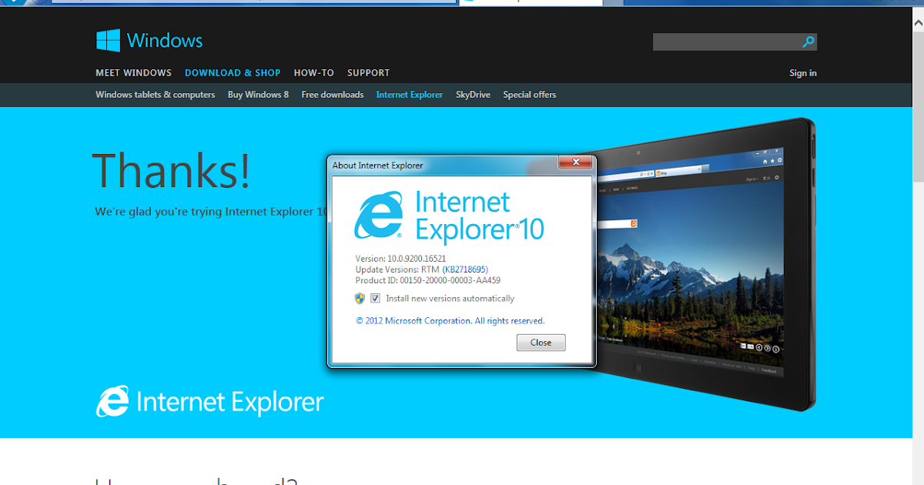Close the About Internet Explorer dialog via X
The width and height of the screenshot is (924, 485).
(x=575, y=162)
